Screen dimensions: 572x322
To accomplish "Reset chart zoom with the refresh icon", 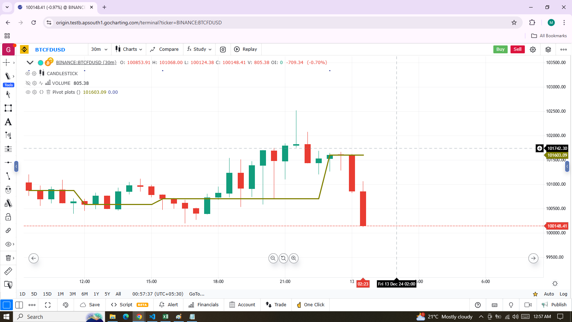I will click(283, 258).
